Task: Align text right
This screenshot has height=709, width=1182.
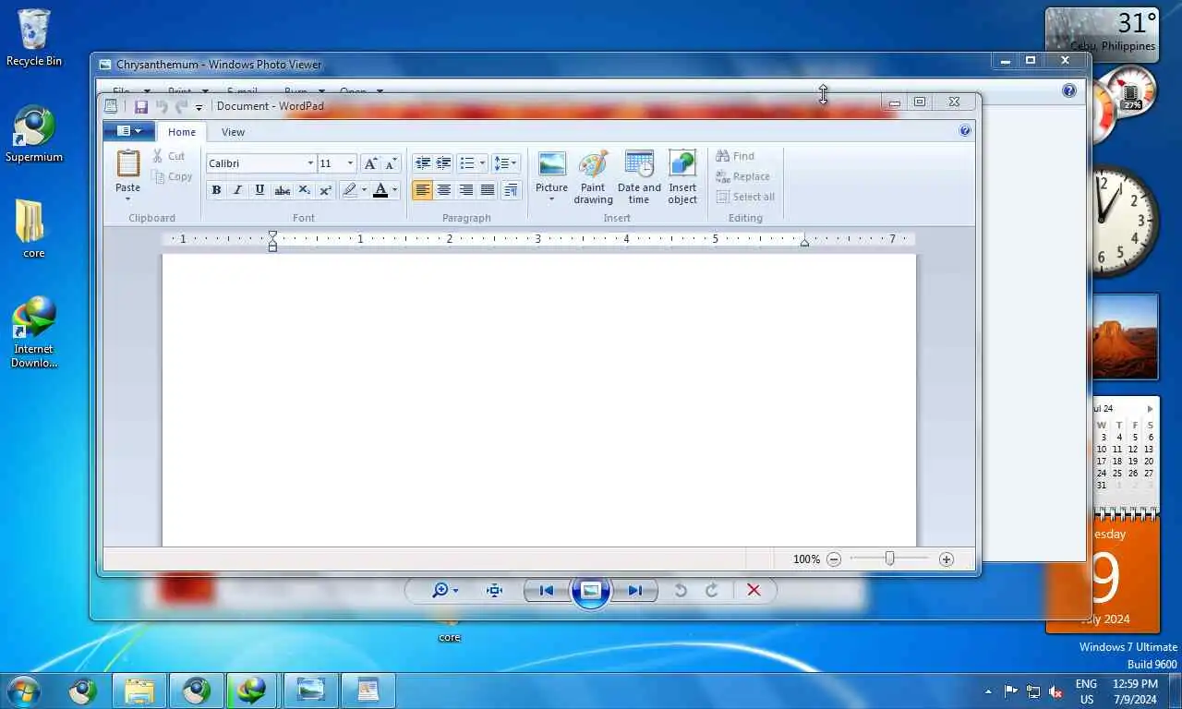Action: tap(466, 190)
